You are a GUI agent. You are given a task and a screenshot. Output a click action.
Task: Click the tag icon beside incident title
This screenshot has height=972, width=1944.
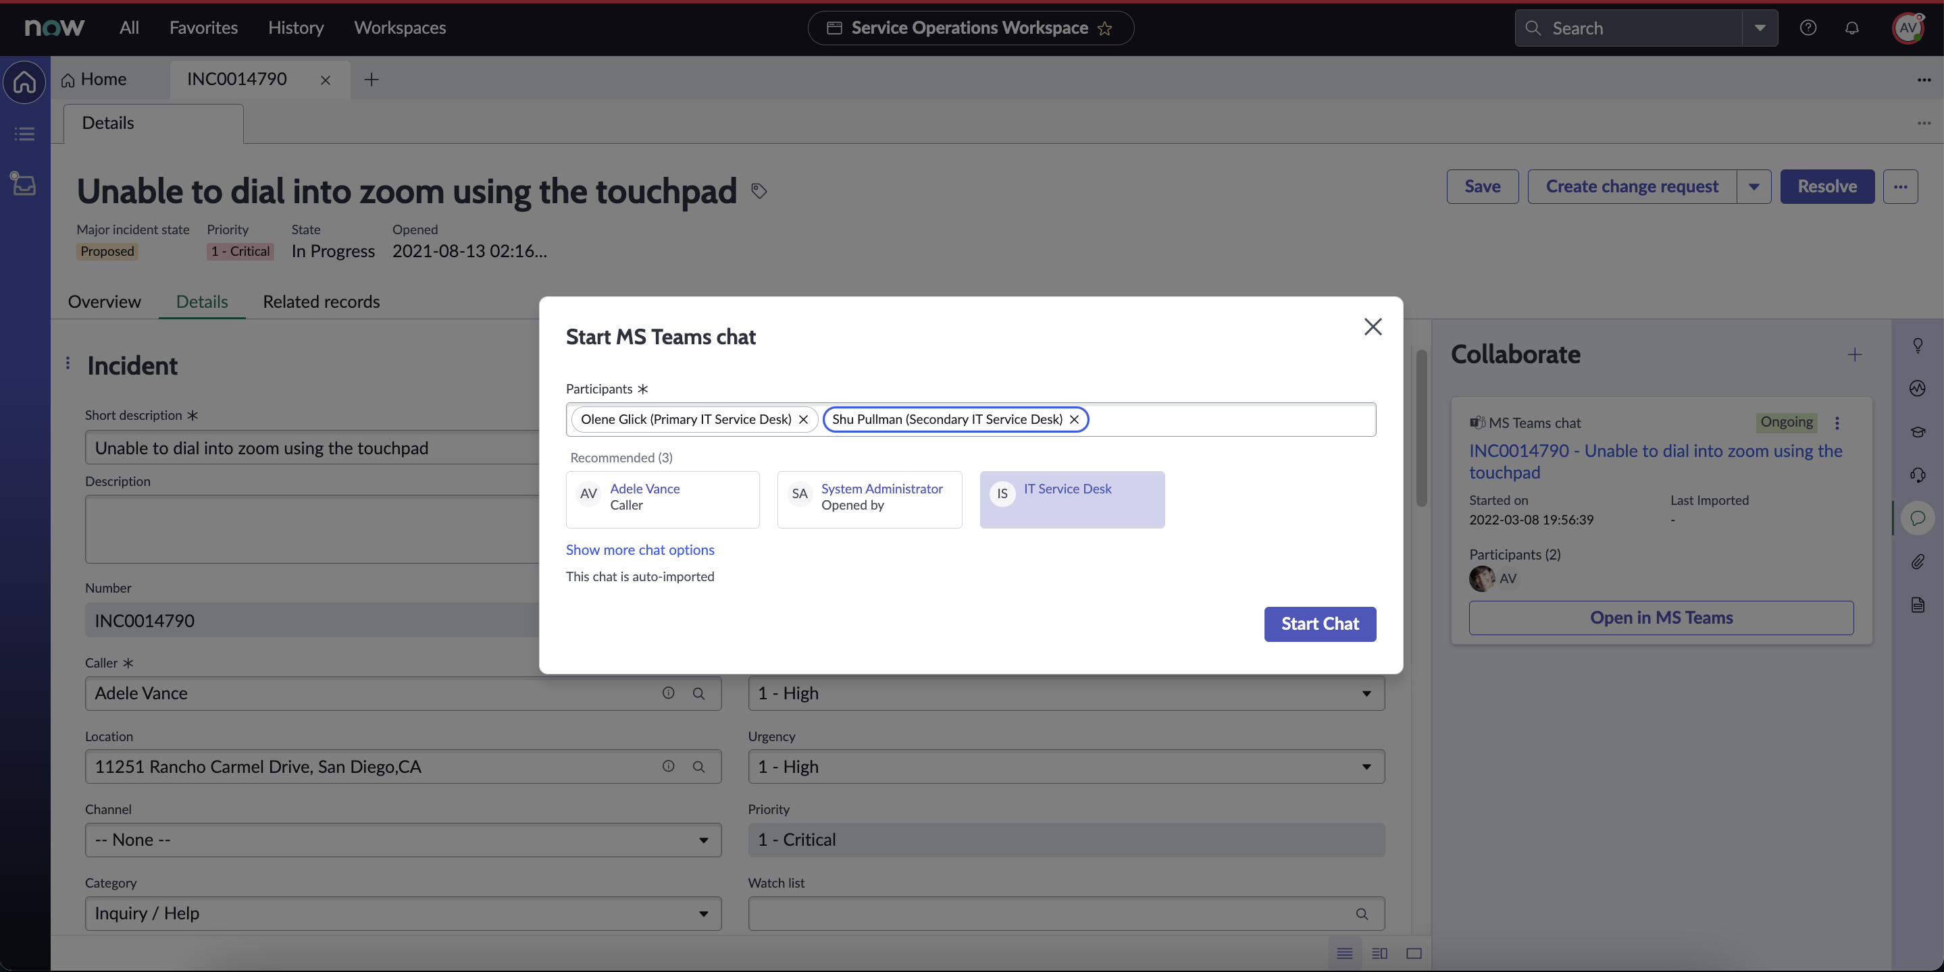coord(759,191)
